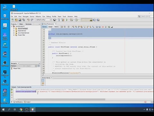Image resolution: width=154 pixels, height=116 pixels.
Task: Expand the Source Packages node
Action: 14,28
